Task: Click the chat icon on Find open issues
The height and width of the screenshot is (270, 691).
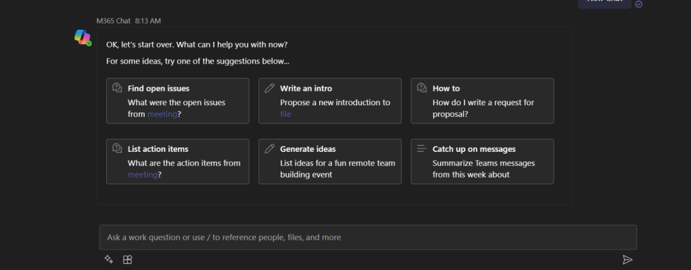Action: click(x=117, y=88)
